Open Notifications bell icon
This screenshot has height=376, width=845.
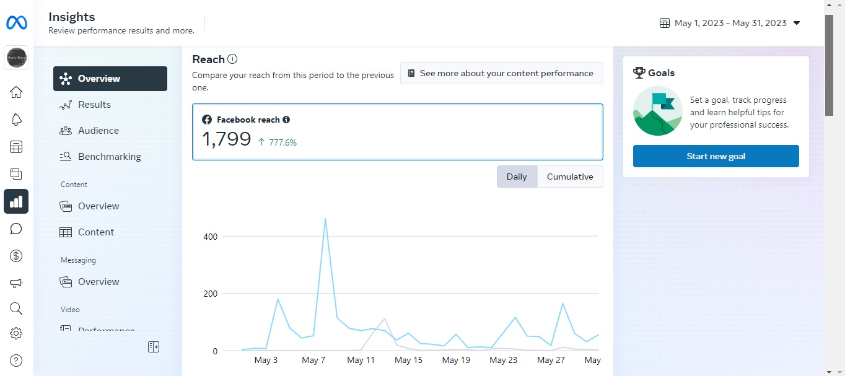[16, 120]
